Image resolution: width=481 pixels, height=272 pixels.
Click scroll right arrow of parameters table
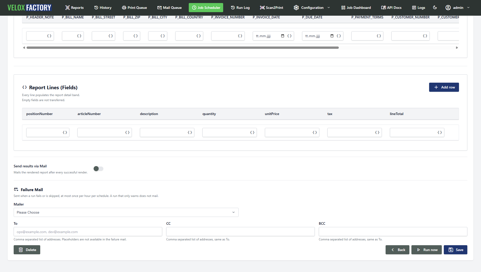coord(457,48)
